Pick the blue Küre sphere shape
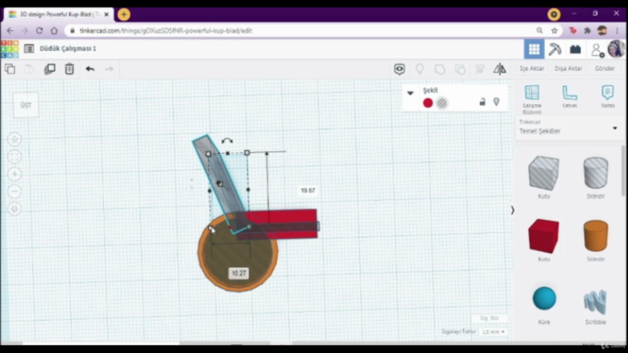This screenshot has width=628, height=353. [x=545, y=298]
